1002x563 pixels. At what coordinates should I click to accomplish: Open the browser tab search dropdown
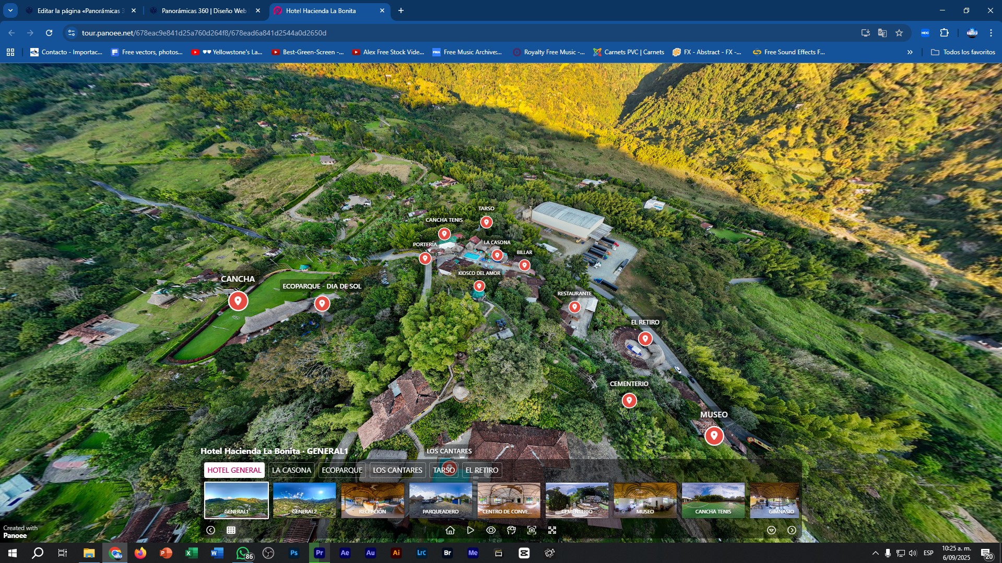10,10
